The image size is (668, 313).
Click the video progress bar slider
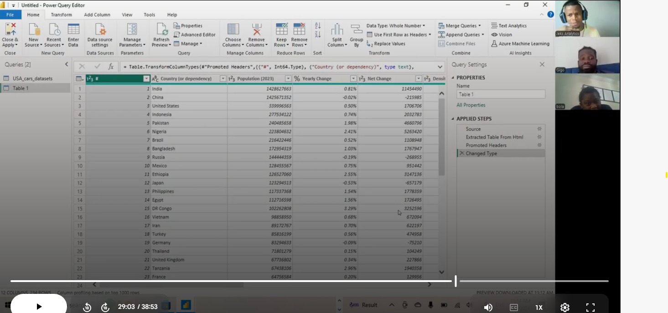coord(456,281)
